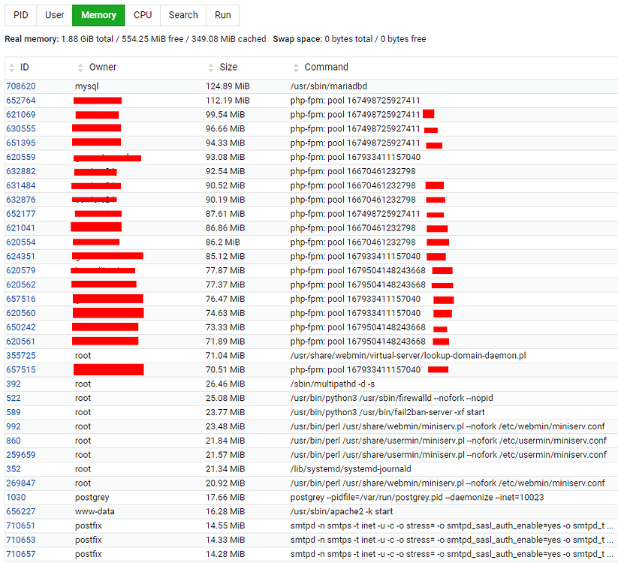Open process ID 710651
This screenshot has width=618, height=563.
(21, 526)
